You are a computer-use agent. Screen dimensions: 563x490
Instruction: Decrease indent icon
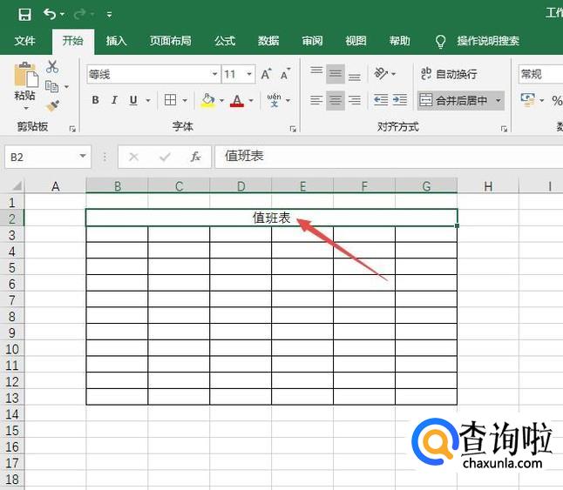pyautogui.click(x=381, y=100)
